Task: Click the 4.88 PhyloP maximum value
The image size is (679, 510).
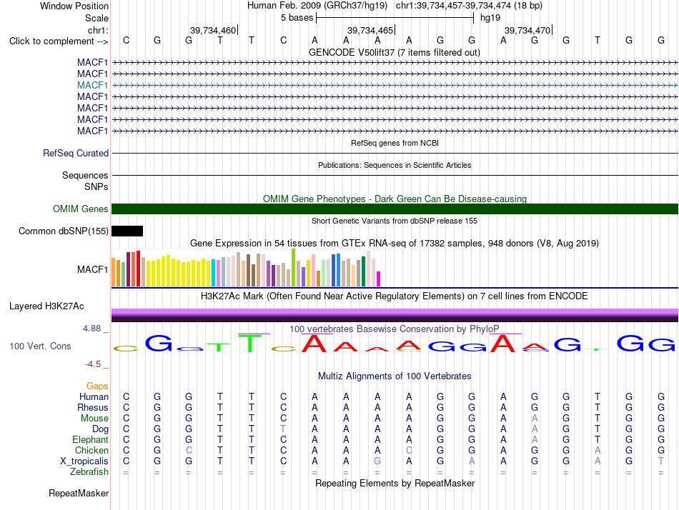Action: (x=91, y=329)
